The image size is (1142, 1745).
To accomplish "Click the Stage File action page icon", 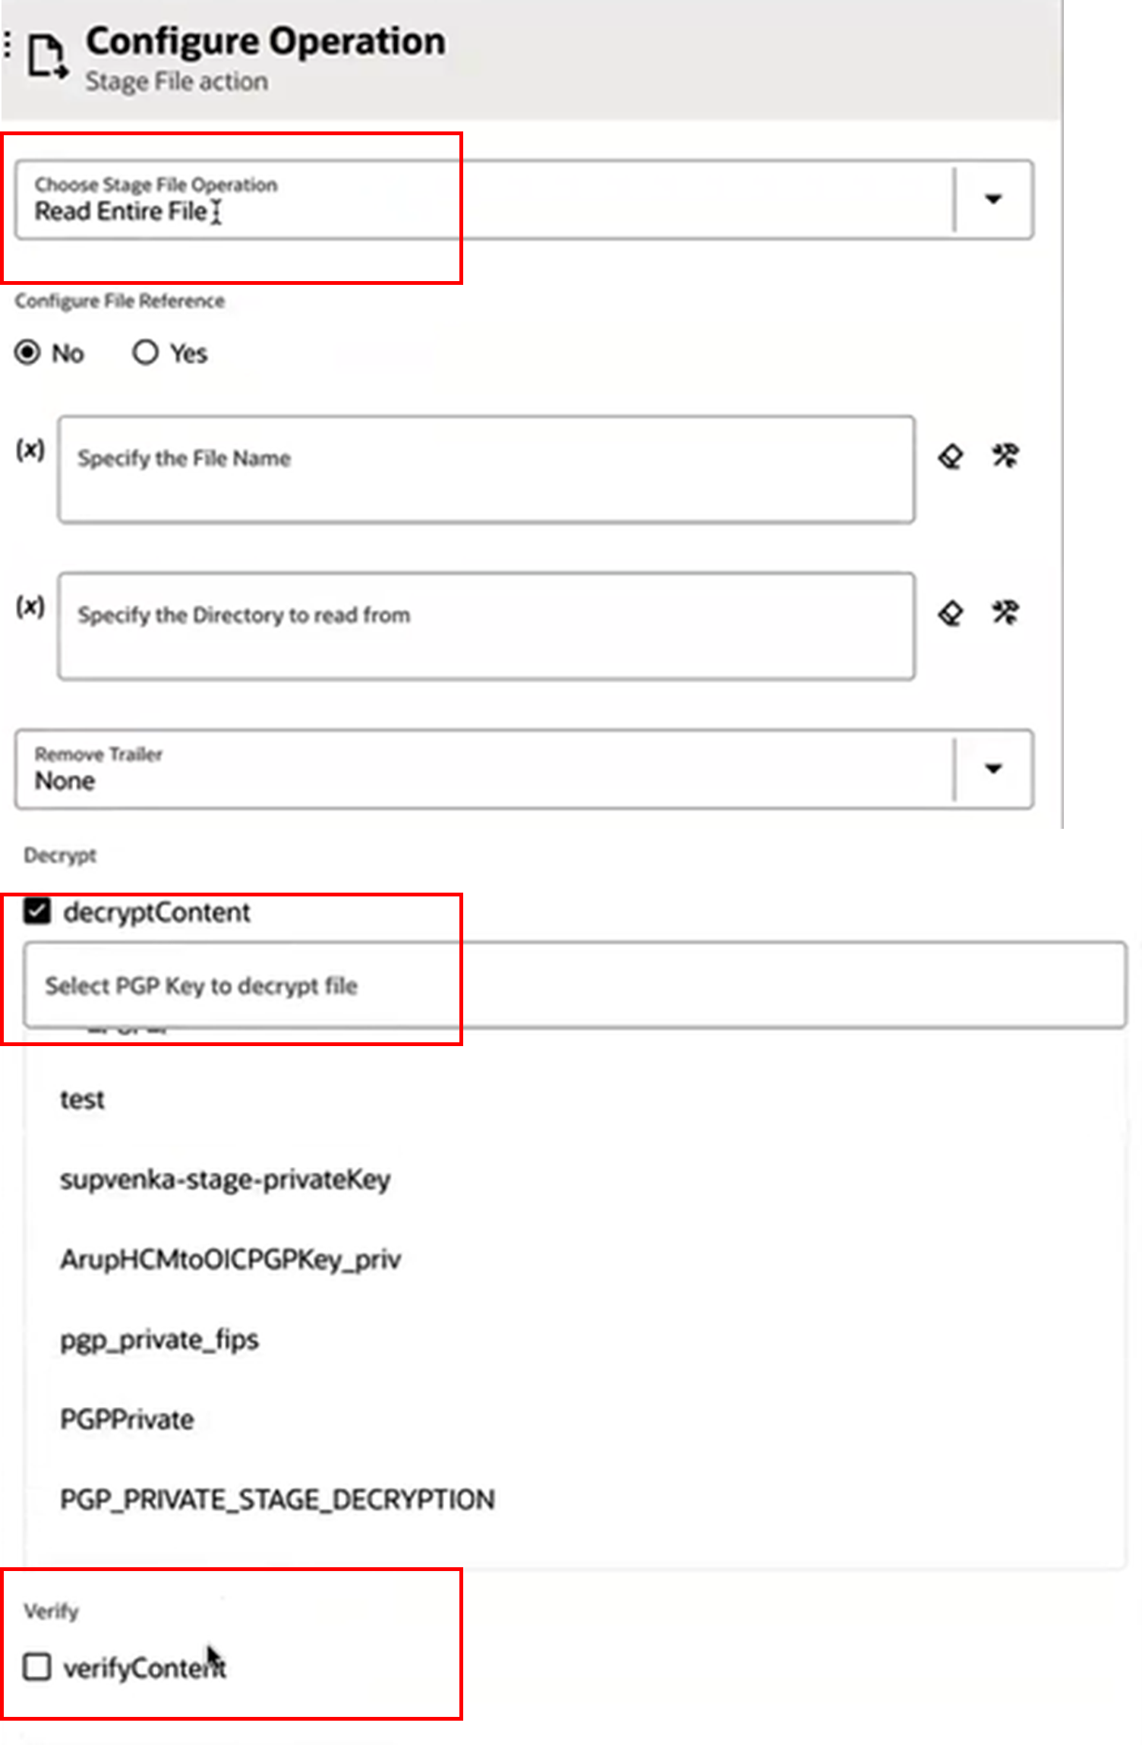I will [x=47, y=56].
